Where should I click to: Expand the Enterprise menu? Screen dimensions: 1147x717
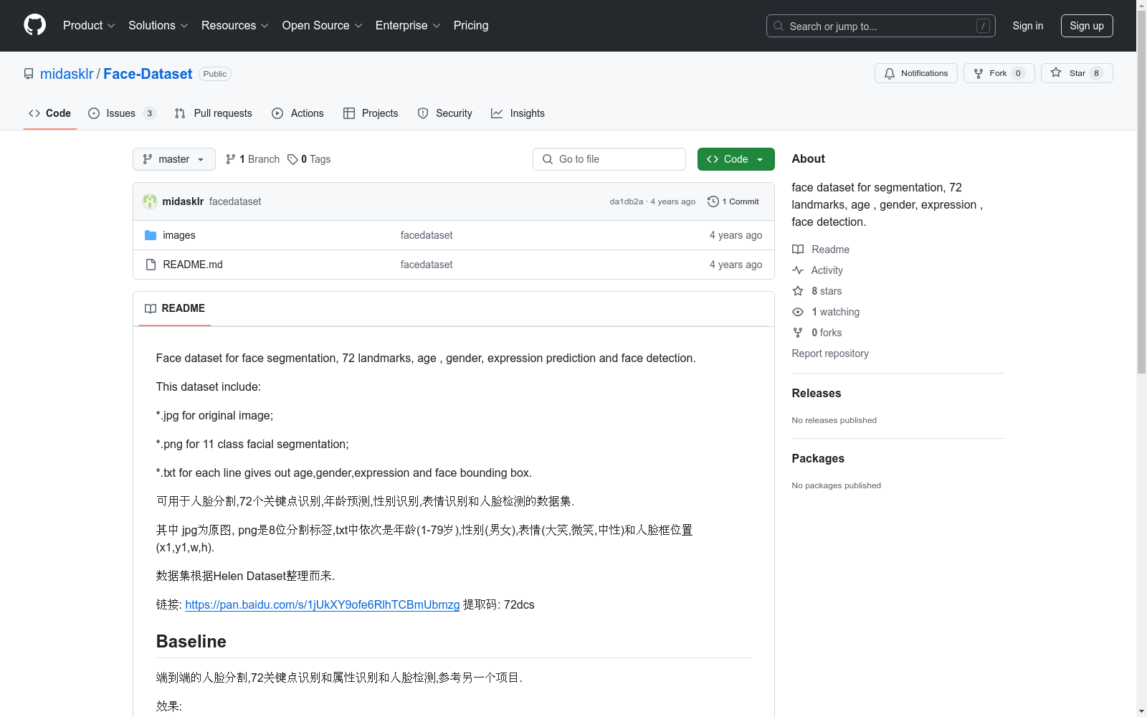(408, 26)
